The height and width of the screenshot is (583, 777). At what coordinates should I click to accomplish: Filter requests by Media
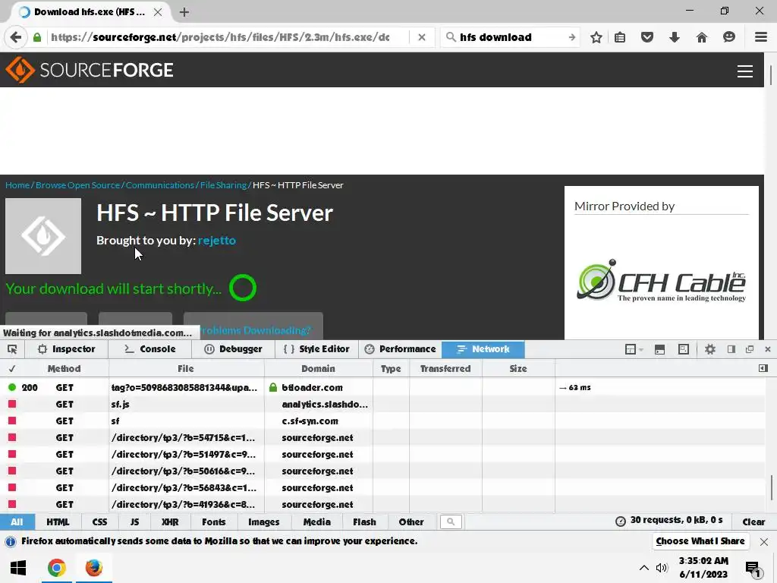point(316,522)
